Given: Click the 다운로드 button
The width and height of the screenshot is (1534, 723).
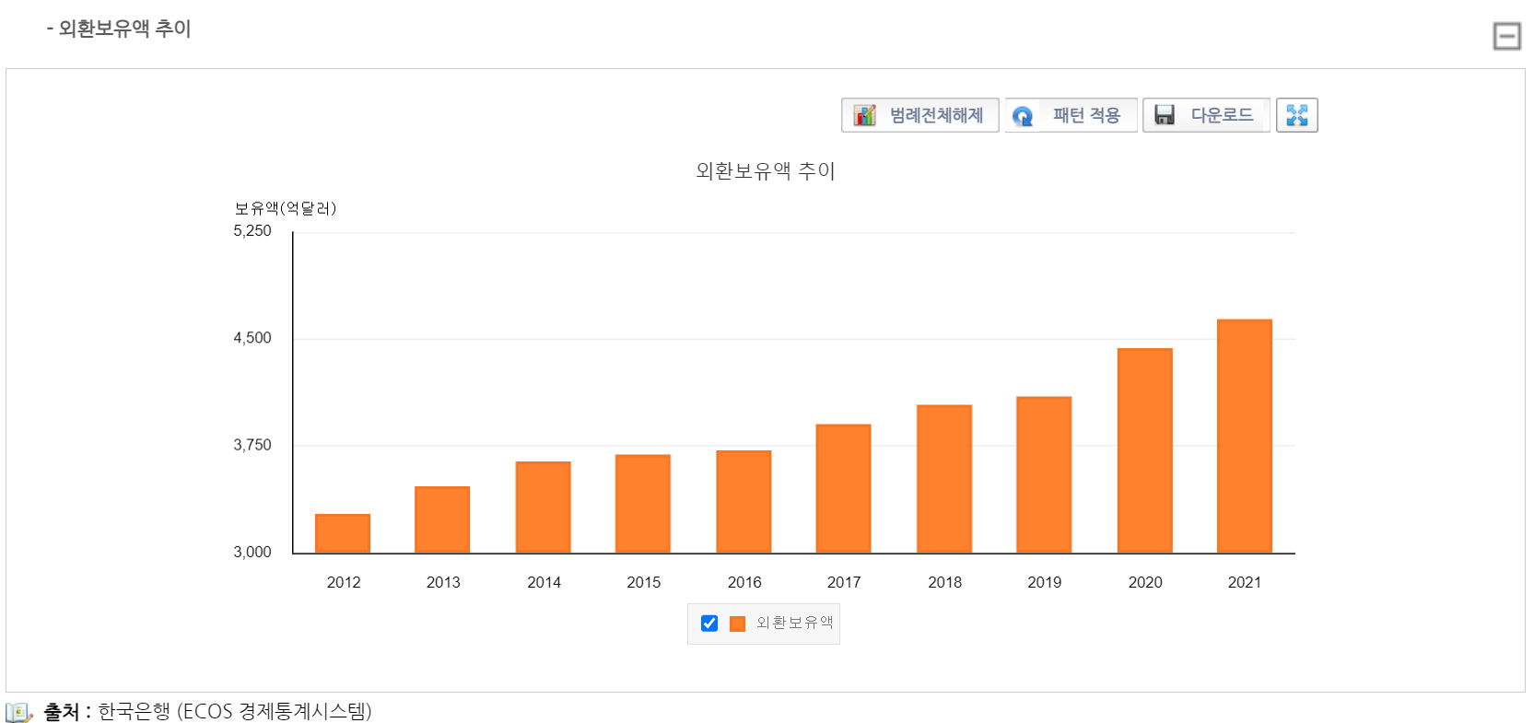Looking at the screenshot, I should coord(1206,115).
